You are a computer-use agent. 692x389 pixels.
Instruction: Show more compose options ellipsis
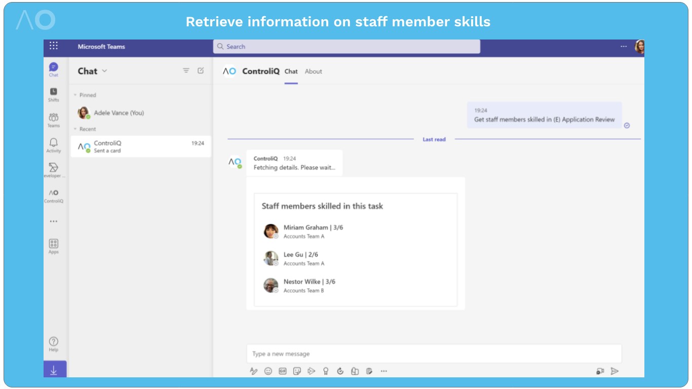[384, 371]
